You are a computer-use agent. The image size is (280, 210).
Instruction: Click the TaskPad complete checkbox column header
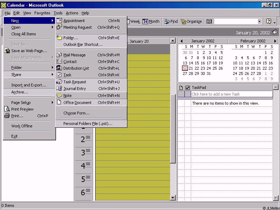[188, 87]
